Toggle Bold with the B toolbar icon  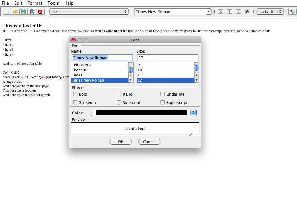pyautogui.click(x=220, y=12)
